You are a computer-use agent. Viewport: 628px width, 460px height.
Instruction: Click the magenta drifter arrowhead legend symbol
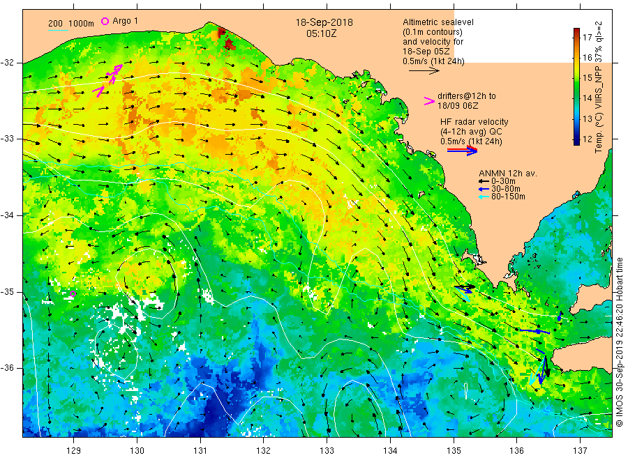[429, 101]
